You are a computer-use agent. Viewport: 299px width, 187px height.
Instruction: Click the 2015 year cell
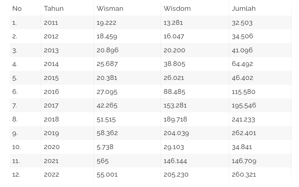51,78
